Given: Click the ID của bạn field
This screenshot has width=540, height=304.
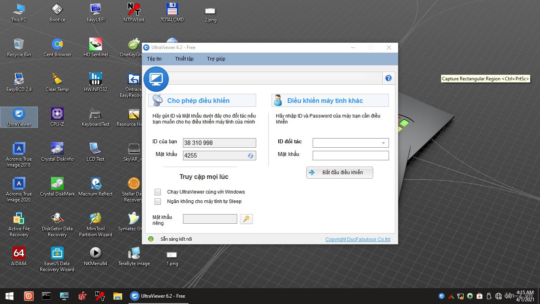Looking at the screenshot, I should (x=219, y=143).
